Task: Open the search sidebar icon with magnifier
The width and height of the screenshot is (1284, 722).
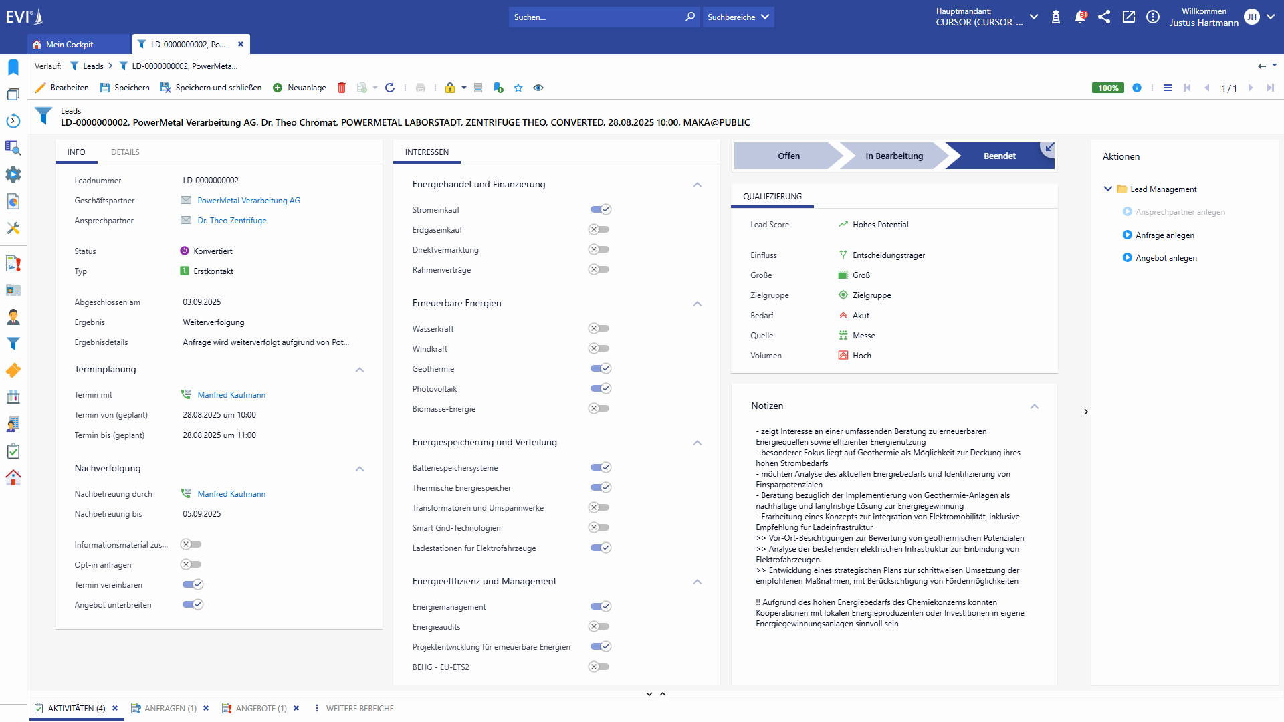Action: pos(13,148)
